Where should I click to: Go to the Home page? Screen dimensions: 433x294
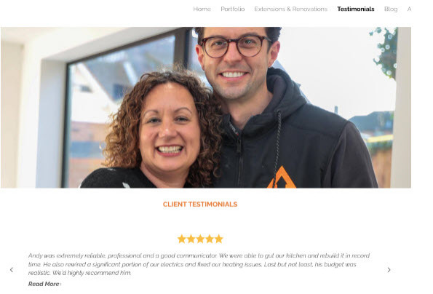(202, 9)
